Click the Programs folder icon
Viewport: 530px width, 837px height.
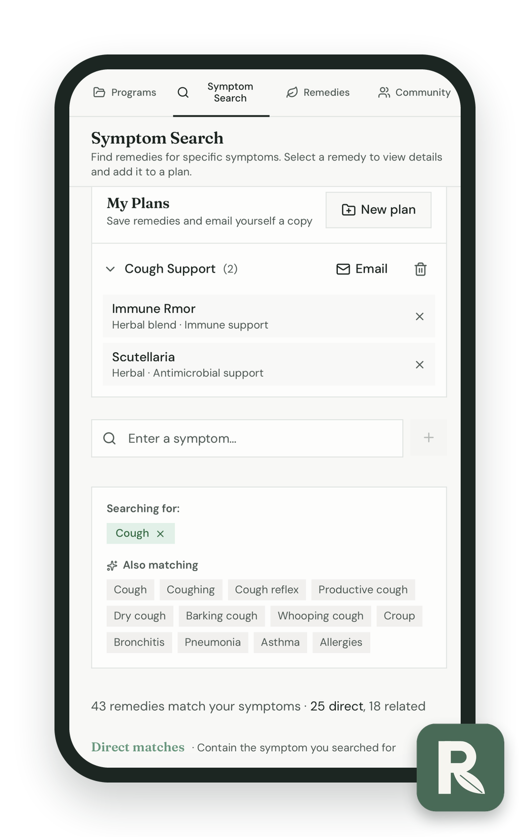[99, 93]
